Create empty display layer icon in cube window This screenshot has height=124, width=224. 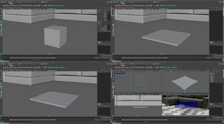[x=108, y=45]
